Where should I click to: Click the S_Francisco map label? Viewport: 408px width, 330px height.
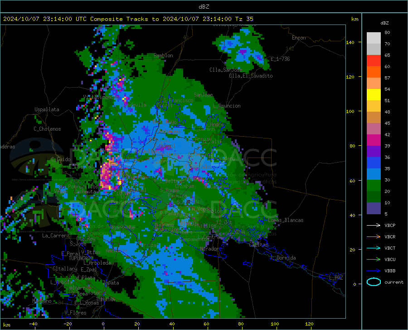(178, 100)
